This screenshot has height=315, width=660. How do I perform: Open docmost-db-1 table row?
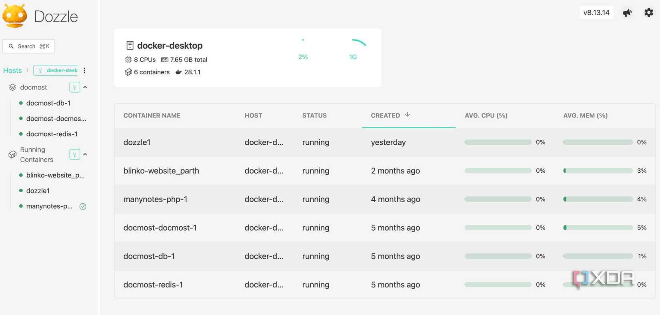(385, 256)
